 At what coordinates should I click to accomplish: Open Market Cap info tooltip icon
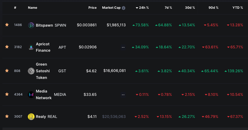coord(124,8)
